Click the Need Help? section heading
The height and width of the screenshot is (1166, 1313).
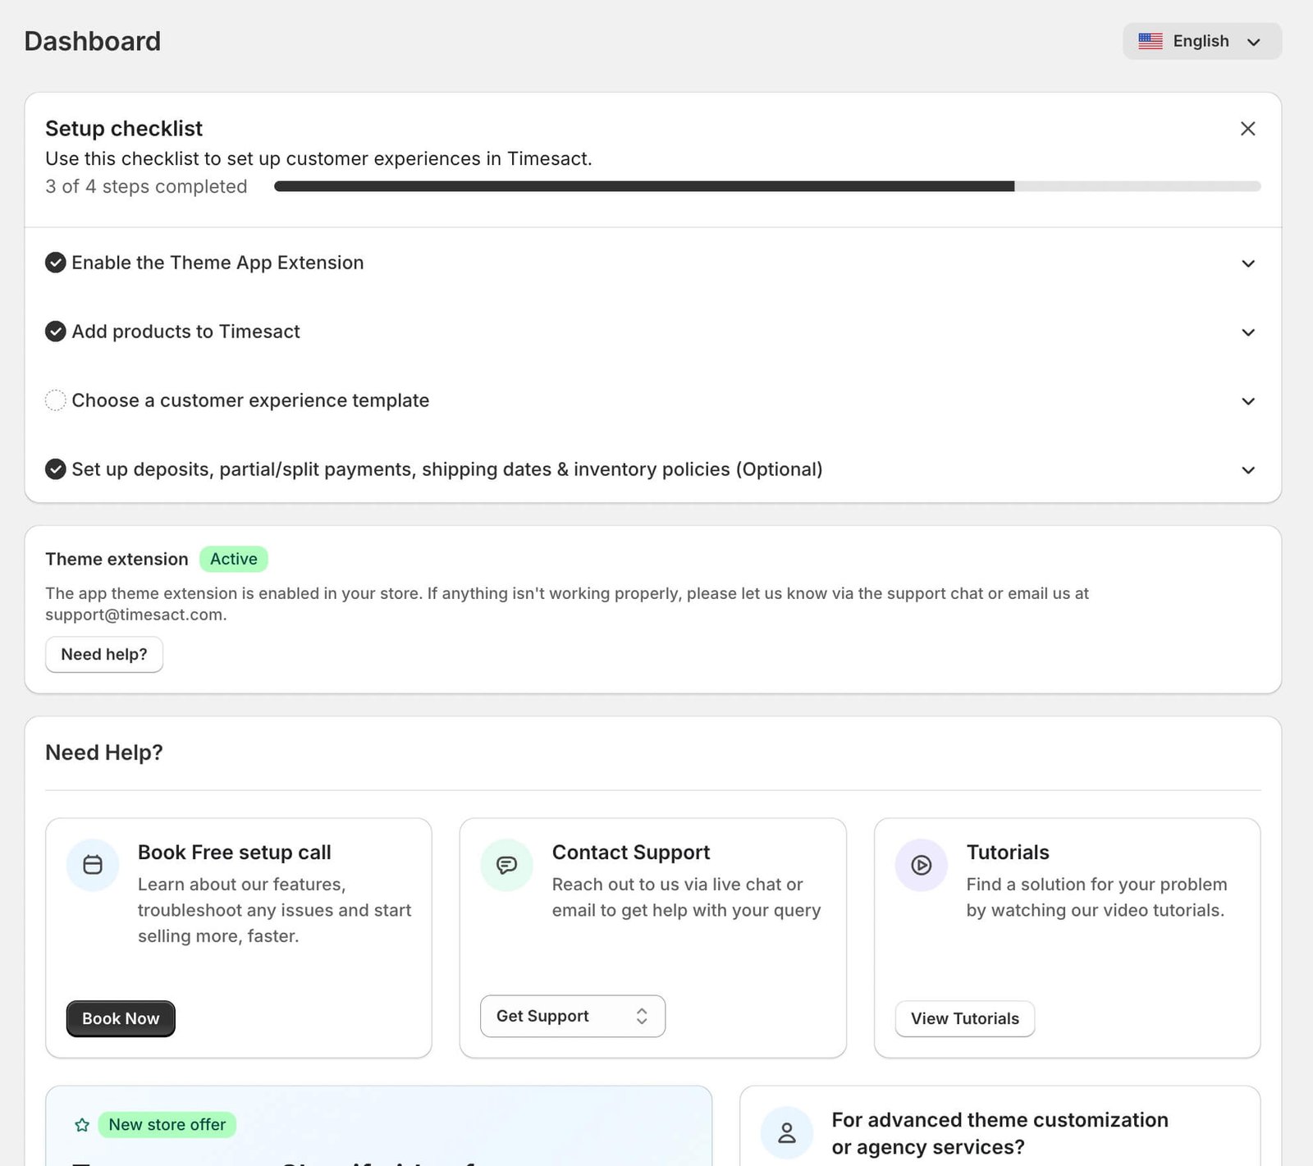coord(104,752)
